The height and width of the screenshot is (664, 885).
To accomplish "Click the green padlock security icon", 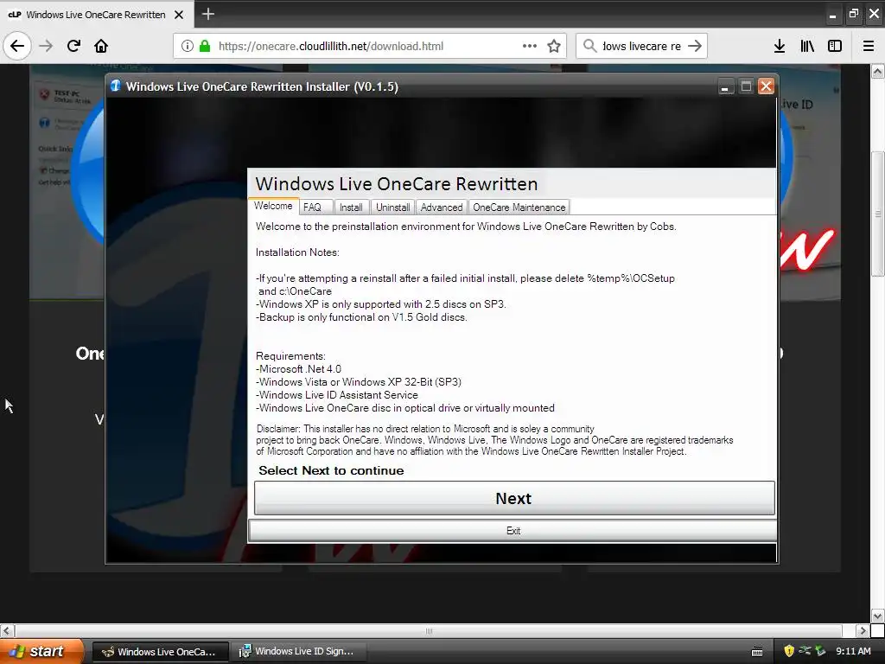I will pos(204,46).
